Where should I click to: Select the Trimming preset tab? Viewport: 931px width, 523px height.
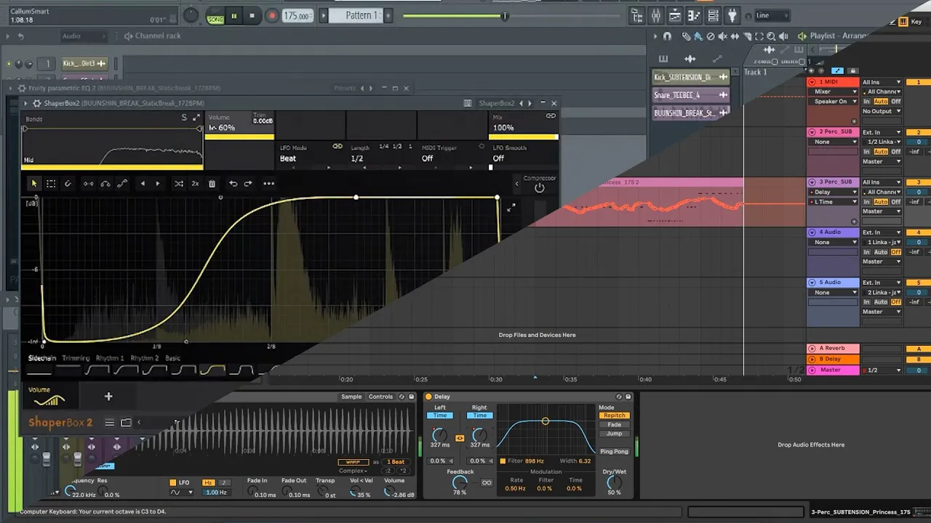[x=76, y=358]
